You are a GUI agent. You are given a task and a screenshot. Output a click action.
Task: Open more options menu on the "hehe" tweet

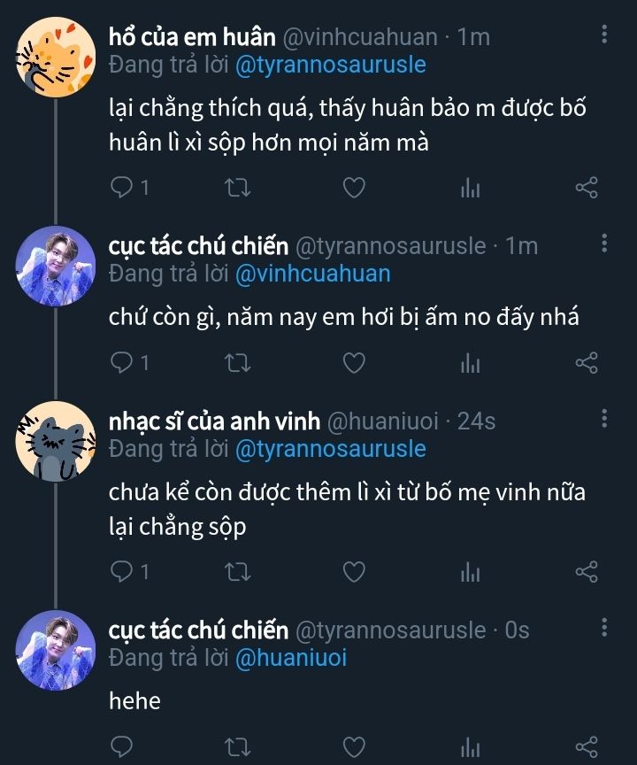click(604, 629)
